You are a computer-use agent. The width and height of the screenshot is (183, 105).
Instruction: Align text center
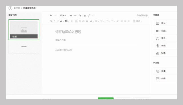[x=80, y=21]
